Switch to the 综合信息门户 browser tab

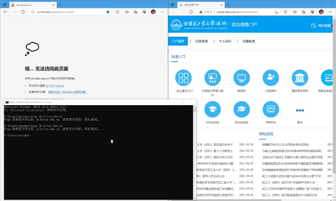click(x=201, y=5)
